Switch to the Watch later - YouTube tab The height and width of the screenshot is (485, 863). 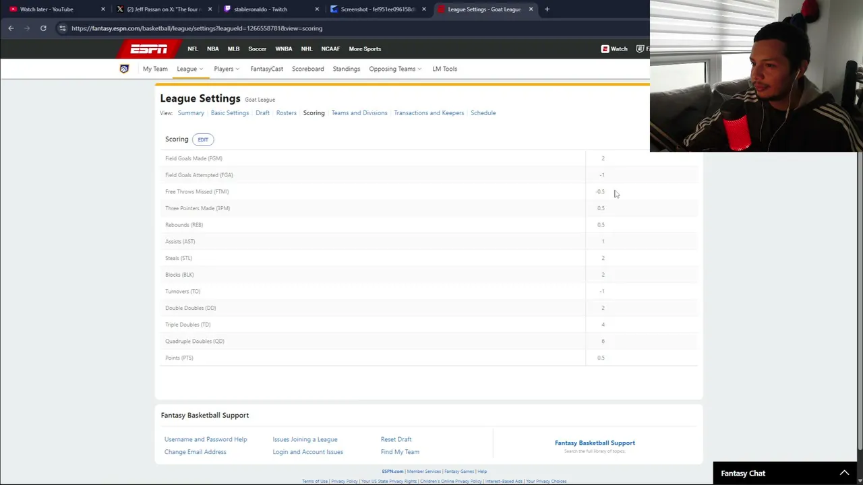pyautogui.click(x=55, y=9)
